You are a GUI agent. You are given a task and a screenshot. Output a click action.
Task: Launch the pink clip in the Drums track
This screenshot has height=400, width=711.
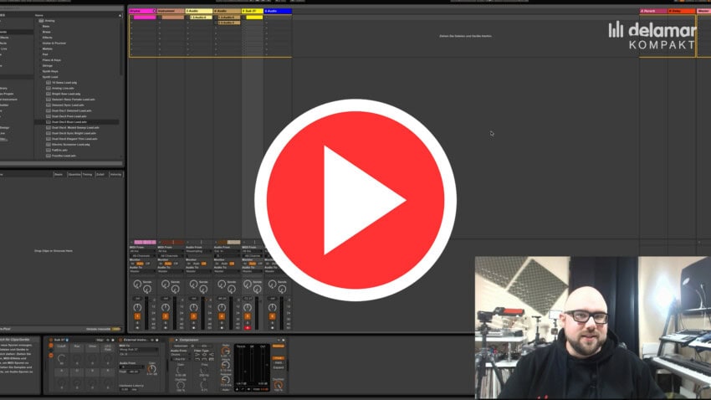145,18
